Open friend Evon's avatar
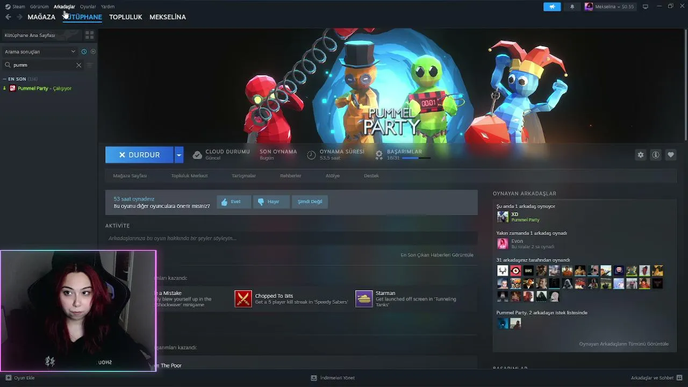This screenshot has height=387, width=688. pyautogui.click(x=503, y=243)
